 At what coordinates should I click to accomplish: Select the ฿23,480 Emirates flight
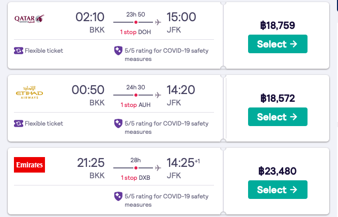click(278, 190)
